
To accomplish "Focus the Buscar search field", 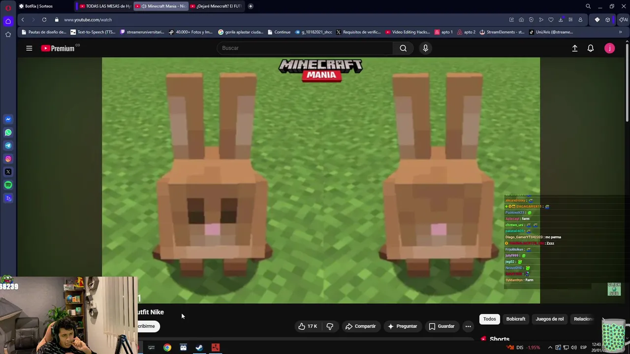I will 305,48.
